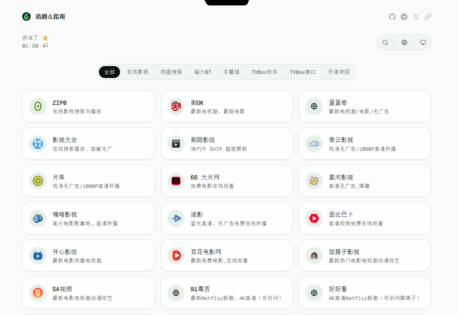The height and width of the screenshot is (315, 457).
Task: Click the 歪比巴卜 red play icon
Action: tap(314, 218)
